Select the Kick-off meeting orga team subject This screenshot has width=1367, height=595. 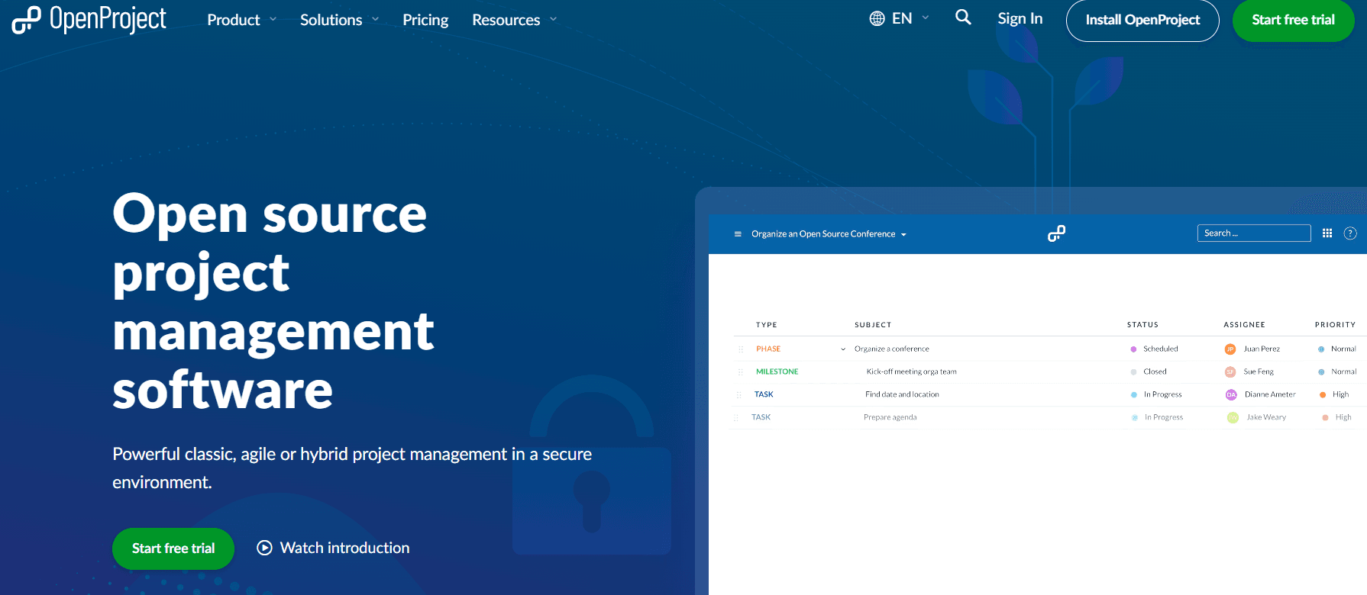(x=911, y=372)
